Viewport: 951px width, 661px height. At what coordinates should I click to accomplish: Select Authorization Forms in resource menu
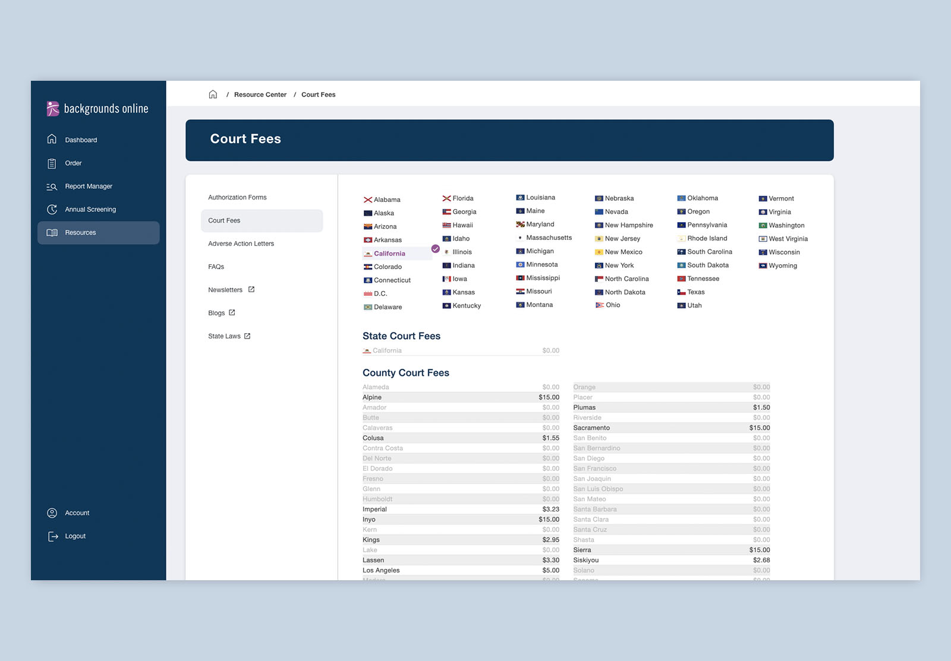point(237,197)
